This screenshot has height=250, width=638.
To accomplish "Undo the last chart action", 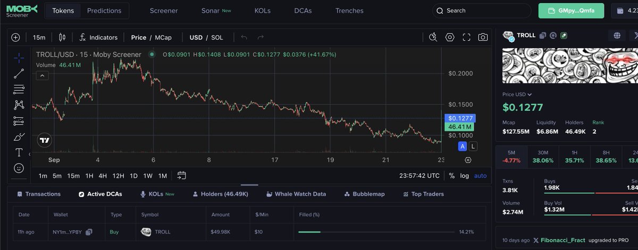I will (x=245, y=37).
